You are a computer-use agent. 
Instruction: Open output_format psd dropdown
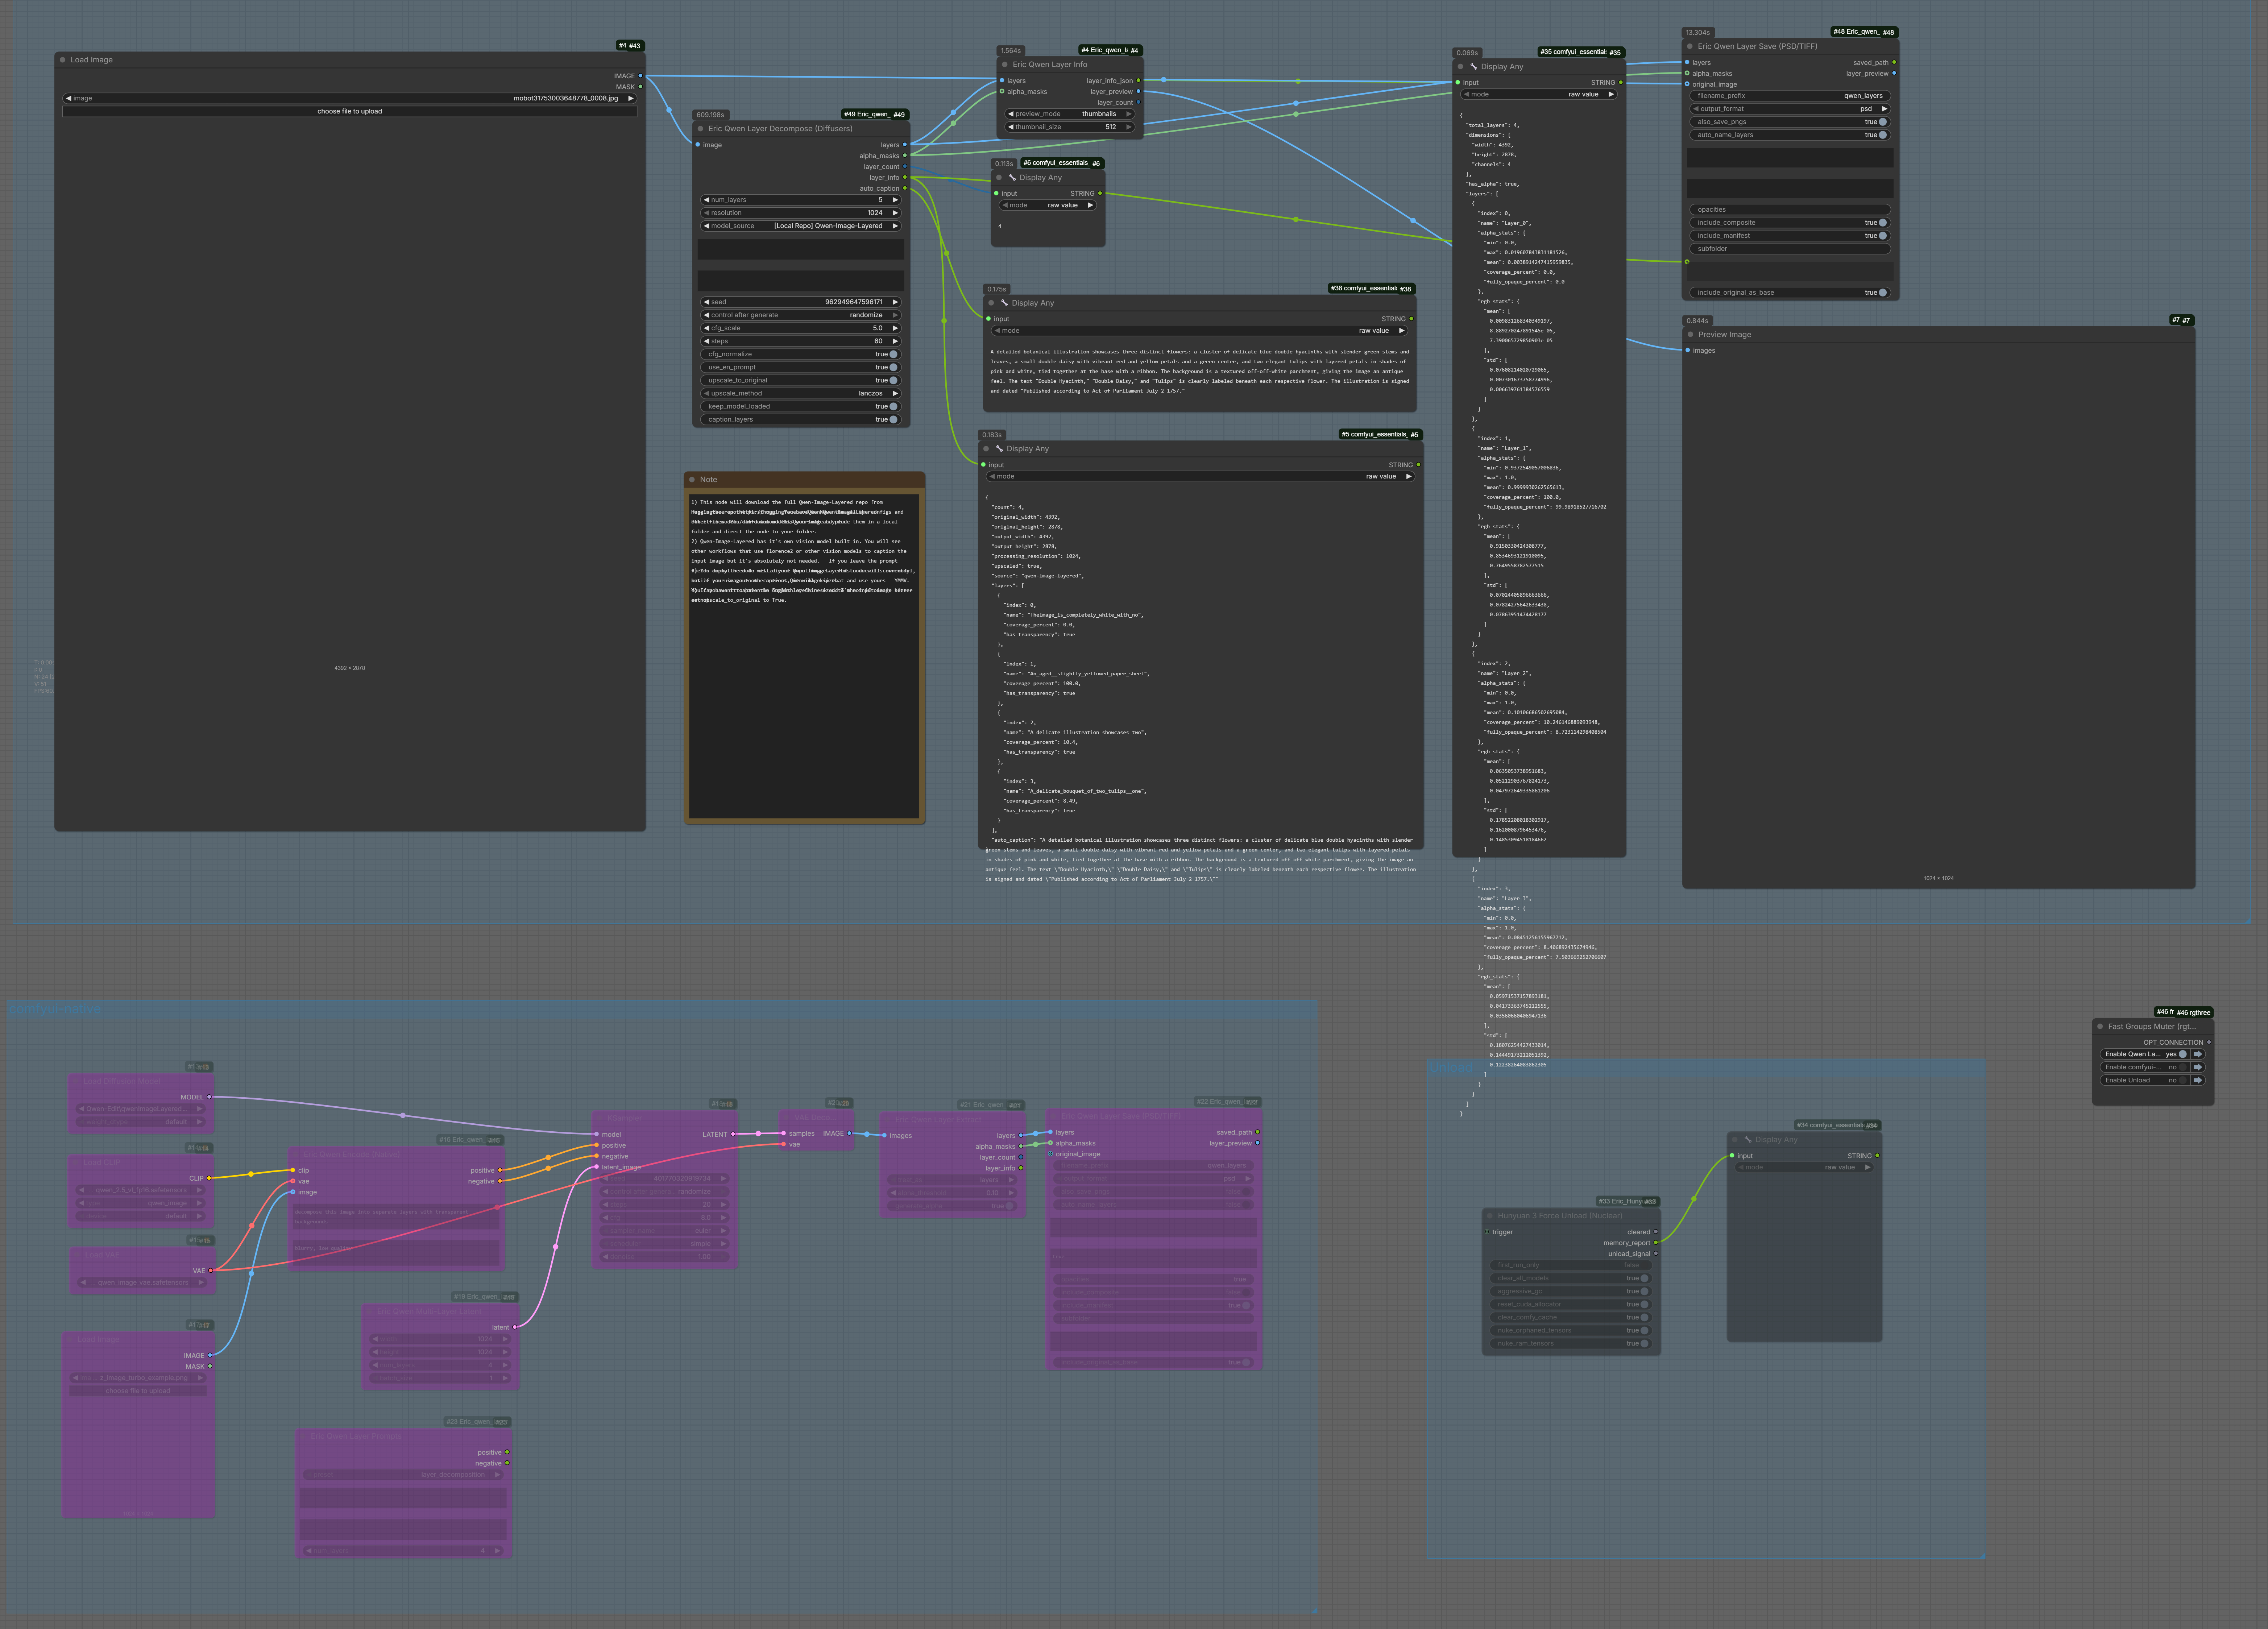1790,109
